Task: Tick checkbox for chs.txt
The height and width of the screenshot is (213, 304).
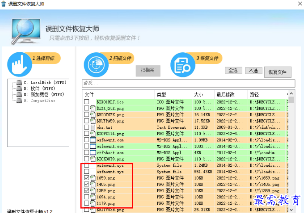Action: [x=87, y=127]
